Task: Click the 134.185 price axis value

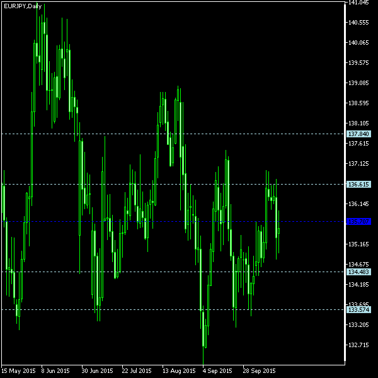Action: pyautogui.click(x=358, y=285)
